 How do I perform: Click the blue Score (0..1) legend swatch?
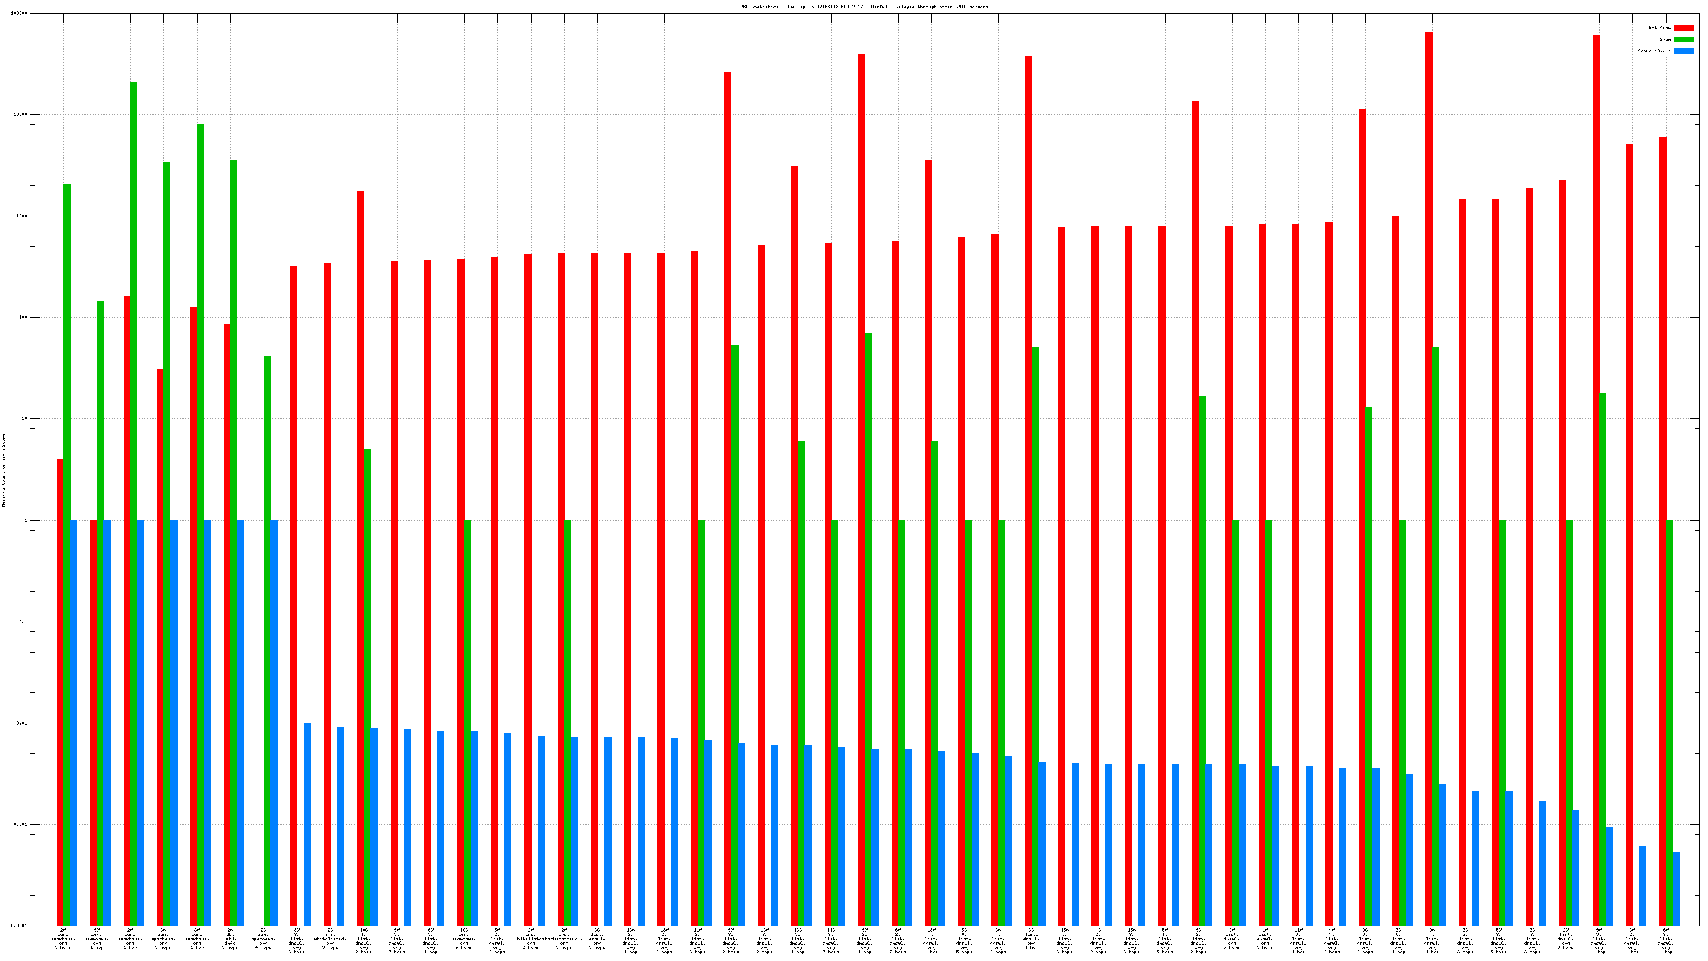tap(1683, 51)
